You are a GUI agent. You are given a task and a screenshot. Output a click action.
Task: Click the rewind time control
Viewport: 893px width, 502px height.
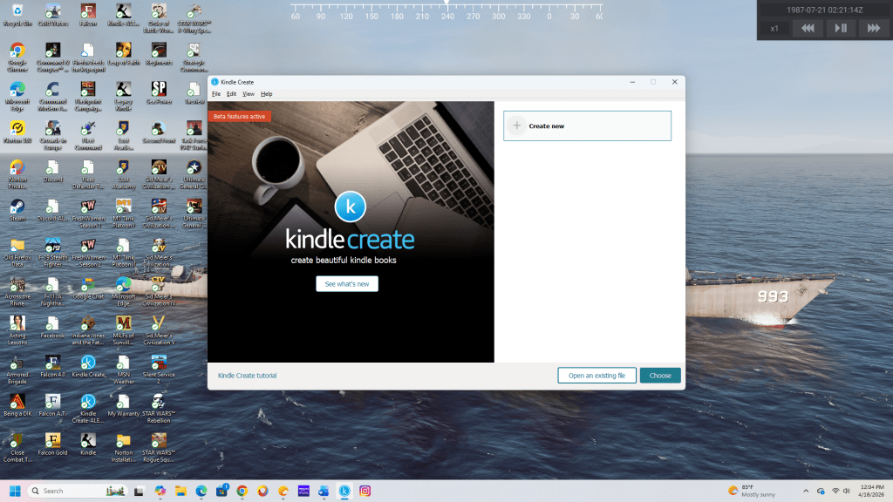(x=808, y=28)
